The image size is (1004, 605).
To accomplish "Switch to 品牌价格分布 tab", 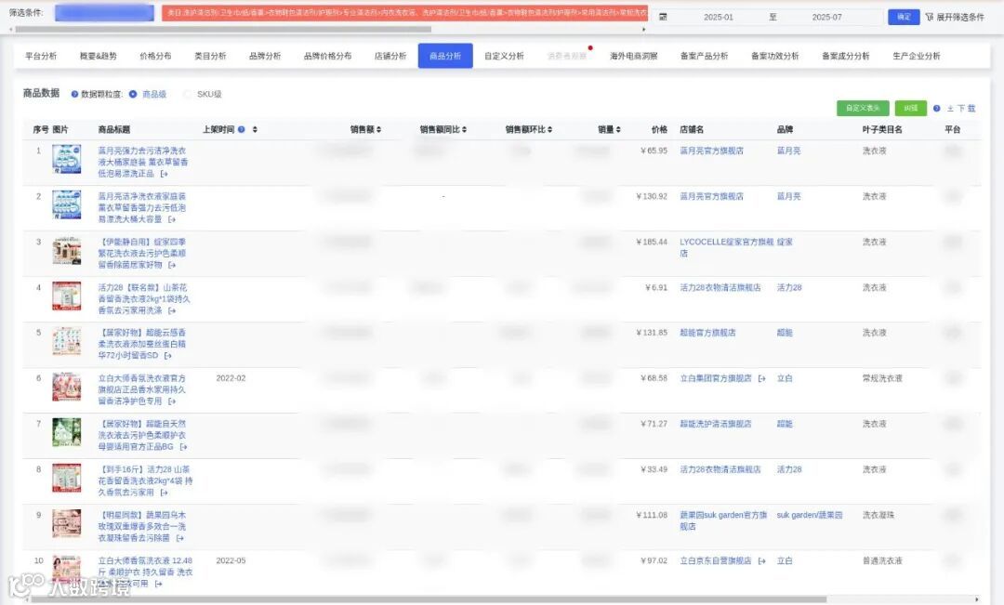I will click(x=328, y=57).
